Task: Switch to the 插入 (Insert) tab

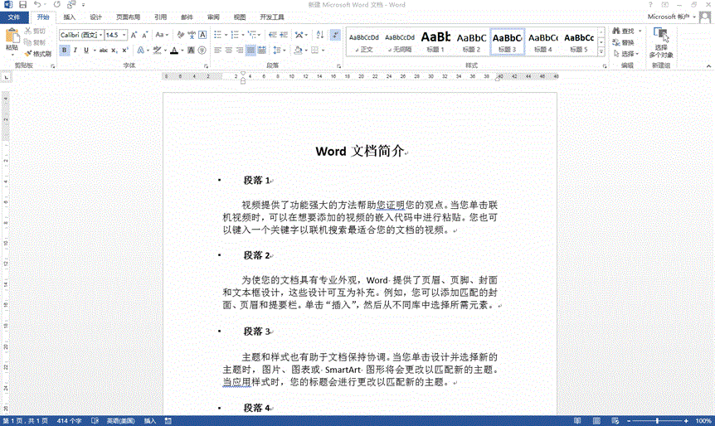Action: [x=70, y=17]
